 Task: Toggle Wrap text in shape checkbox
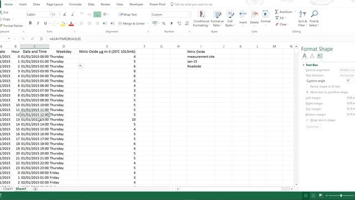(307, 120)
